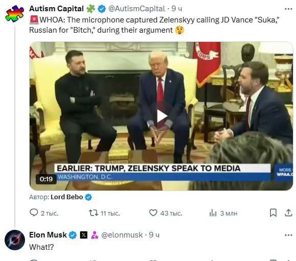Click Autism Capital's blue verified checkmark
The width and height of the screenshot is (296, 261).
coord(102,9)
